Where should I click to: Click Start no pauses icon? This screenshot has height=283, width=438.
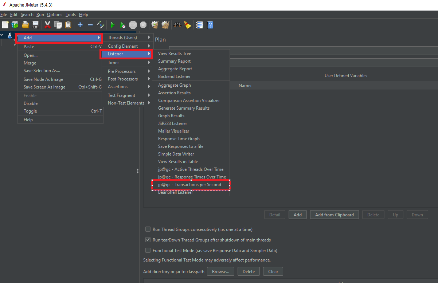(123, 25)
